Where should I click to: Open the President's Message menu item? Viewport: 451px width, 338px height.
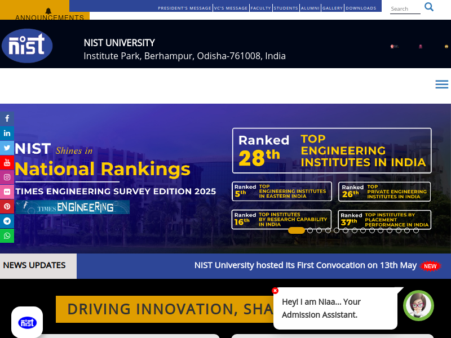pos(184,8)
